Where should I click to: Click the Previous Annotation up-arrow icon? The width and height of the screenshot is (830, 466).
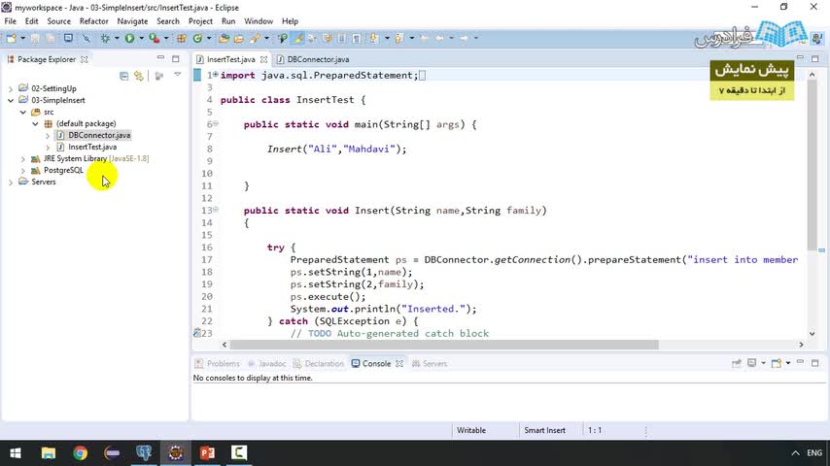tap(399, 38)
